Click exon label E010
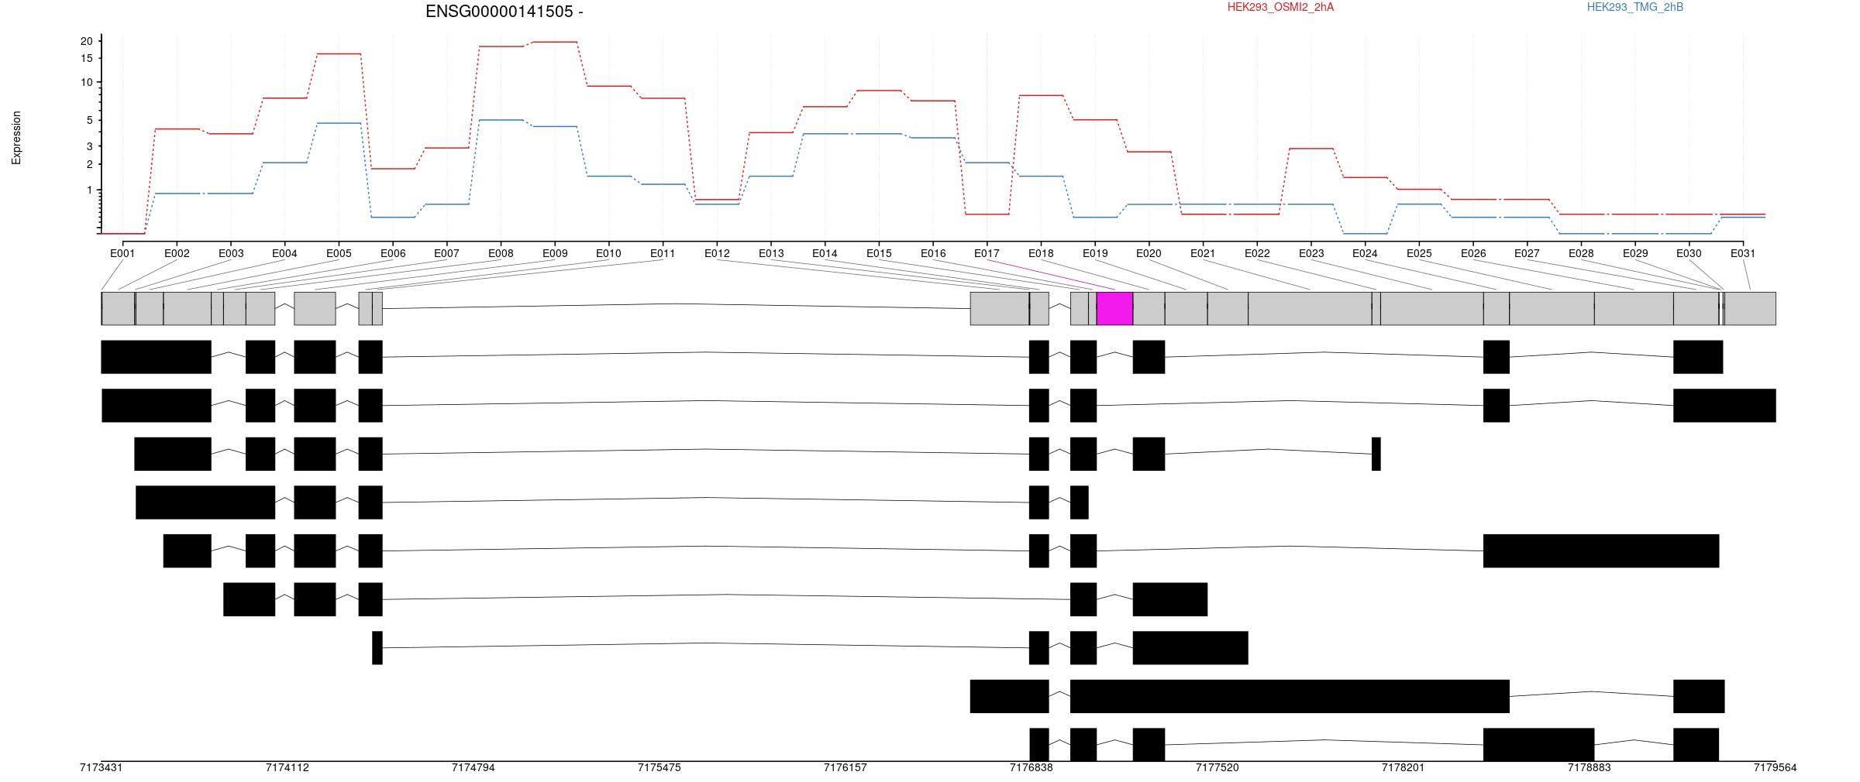 pyautogui.click(x=608, y=253)
